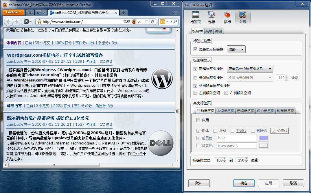Viewport: 311px width, 193px height.
Task: Open 在最后一个标签页之后 dropdown
Action: 250,69
